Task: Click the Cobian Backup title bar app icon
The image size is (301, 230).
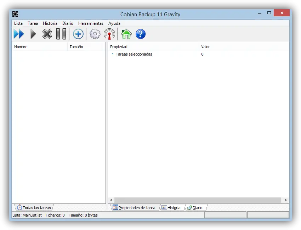Action: pyautogui.click(x=15, y=14)
